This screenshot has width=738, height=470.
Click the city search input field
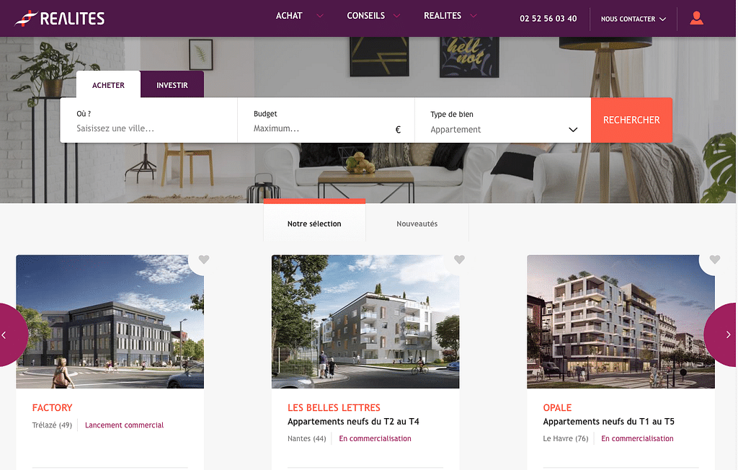[x=148, y=128]
